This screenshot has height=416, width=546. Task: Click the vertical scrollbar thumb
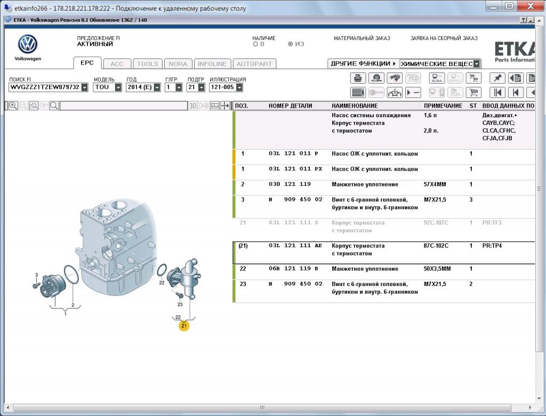(539, 189)
